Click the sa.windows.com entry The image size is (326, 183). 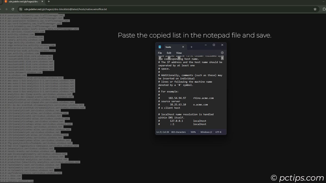[17, 75]
